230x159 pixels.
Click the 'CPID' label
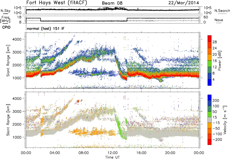(6, 27)
